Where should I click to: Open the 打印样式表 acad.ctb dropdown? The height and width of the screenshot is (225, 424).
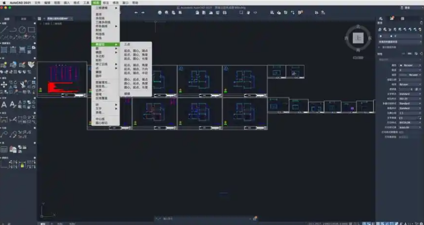(x=410, y=127)
